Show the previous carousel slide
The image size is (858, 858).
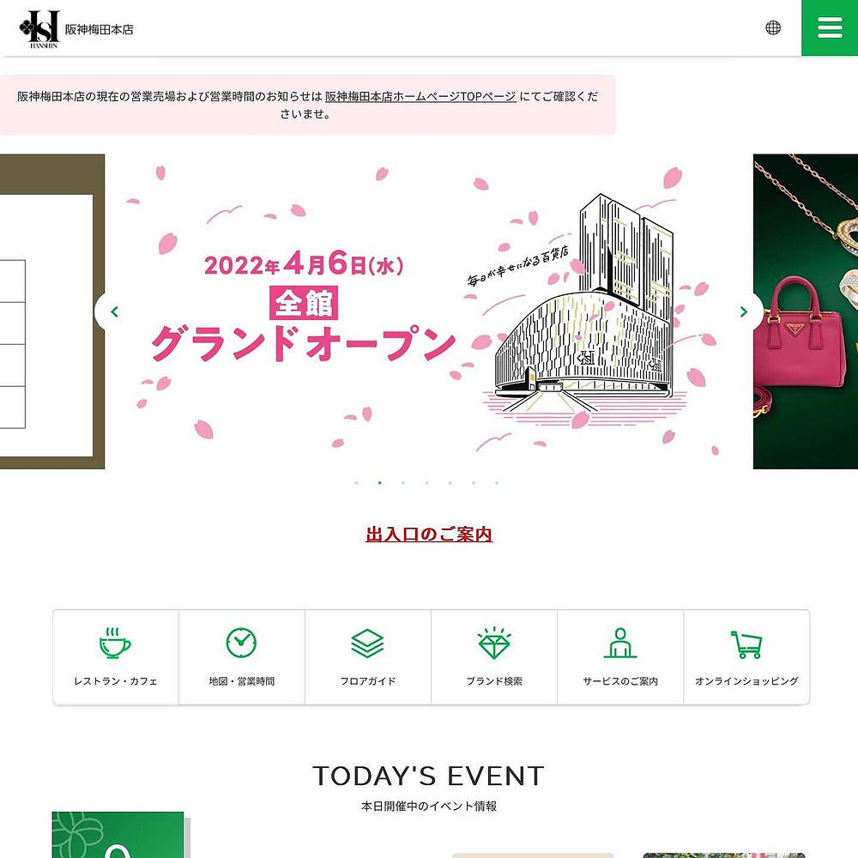point(114,311)
